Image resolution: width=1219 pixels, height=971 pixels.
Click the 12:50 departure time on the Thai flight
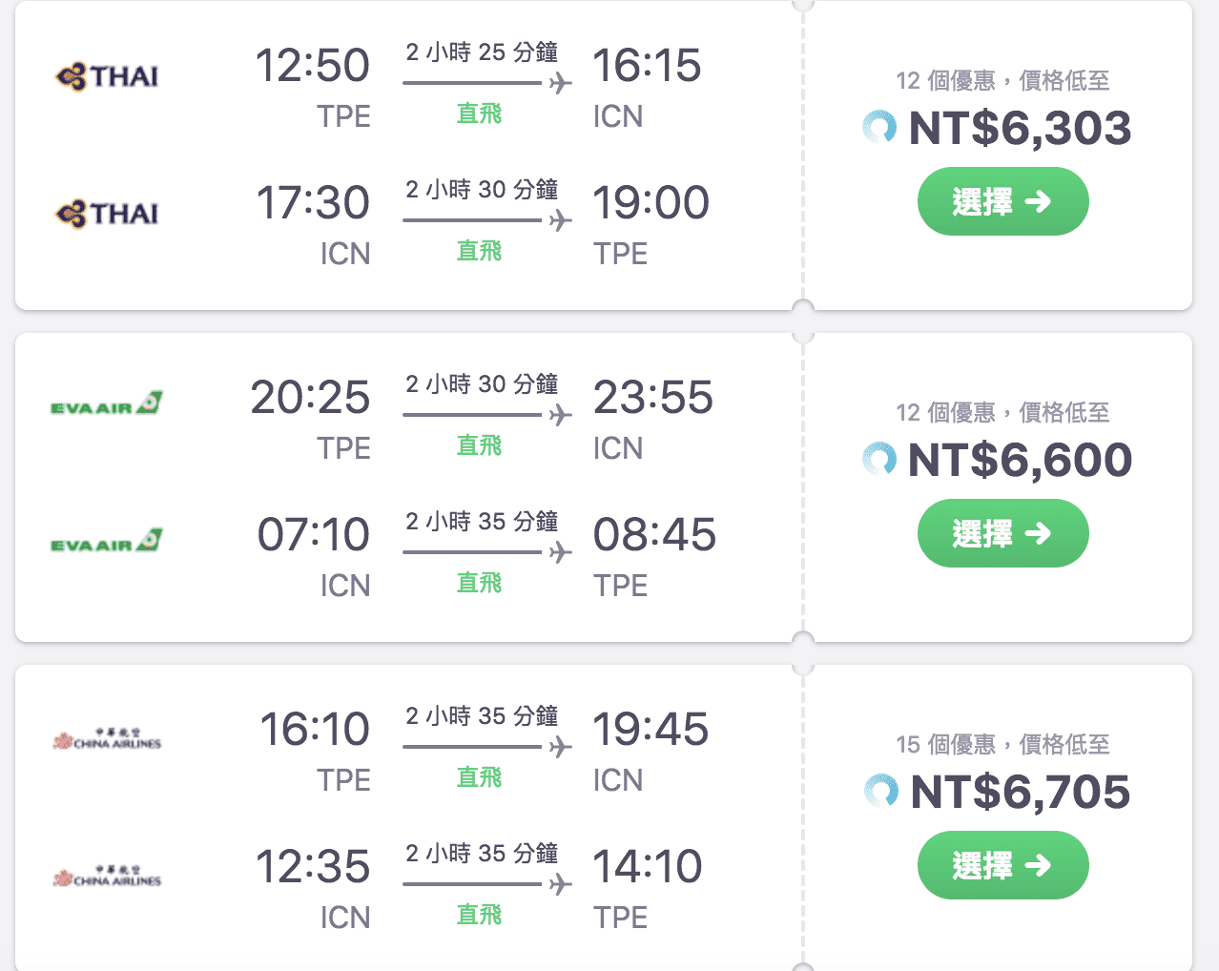[x=312, y=66]
